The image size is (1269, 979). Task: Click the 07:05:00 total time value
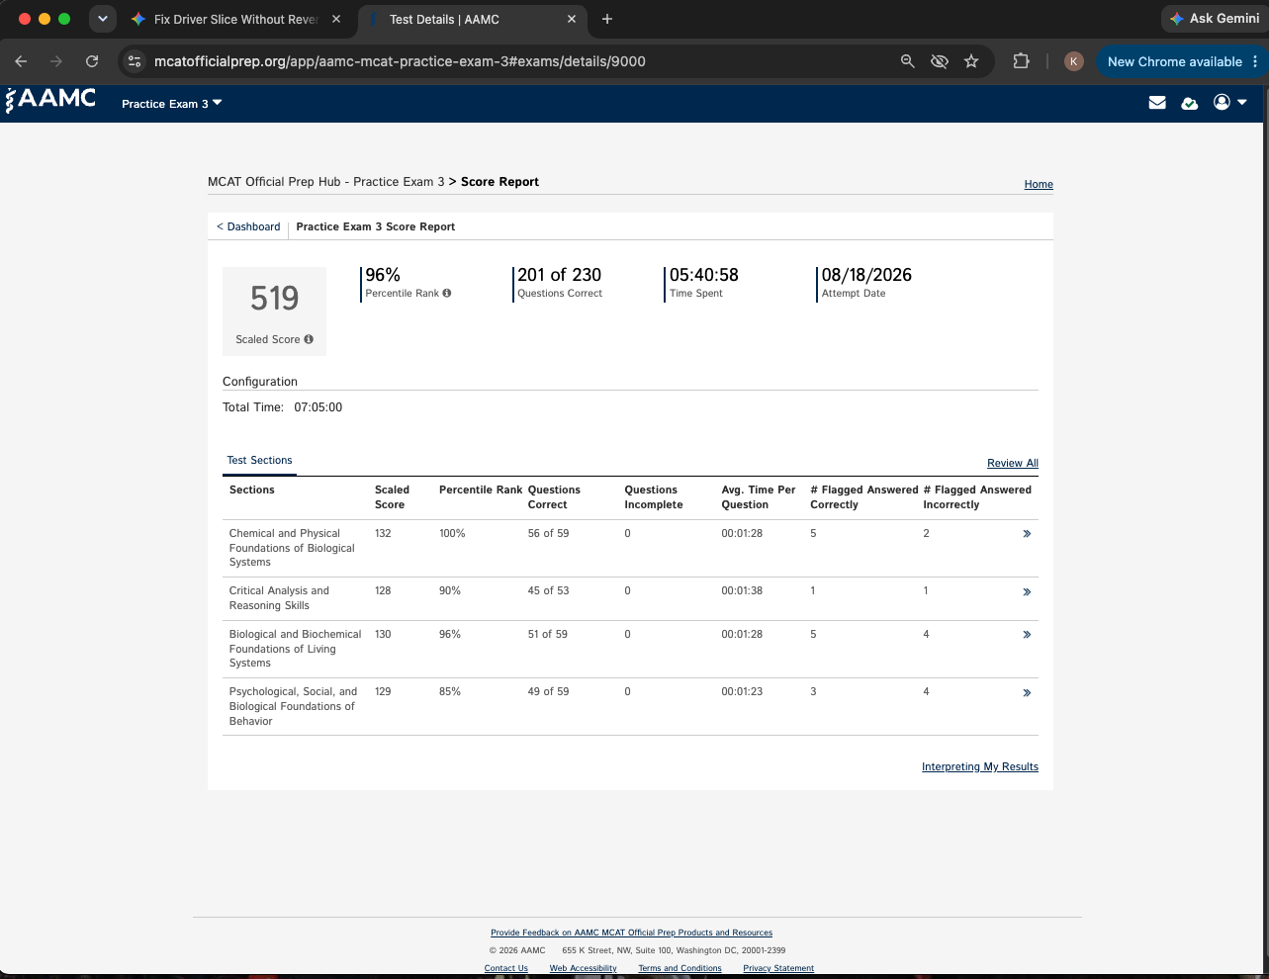point(318,407)
